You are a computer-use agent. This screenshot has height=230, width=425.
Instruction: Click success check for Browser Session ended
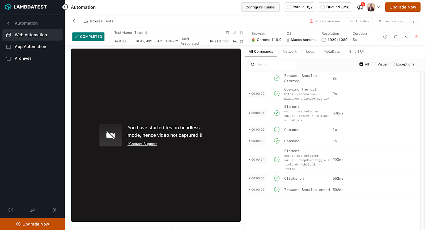coord(277,190)
